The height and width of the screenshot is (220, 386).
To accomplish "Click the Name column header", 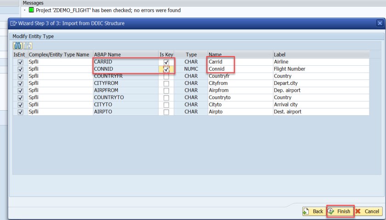I will click(x=240, y=55).
